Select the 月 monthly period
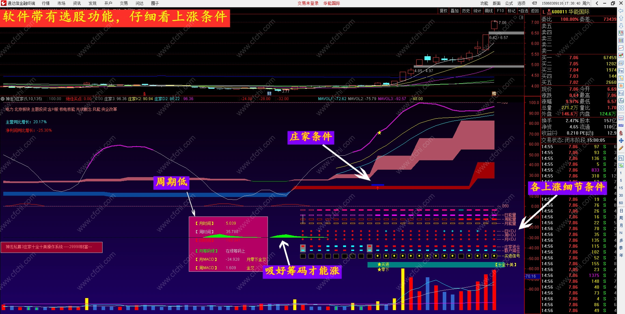625x314 pixels. 621,225
